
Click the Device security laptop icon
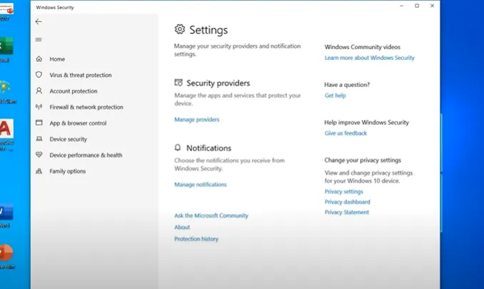pyautogui.click(x=39, y=139)
